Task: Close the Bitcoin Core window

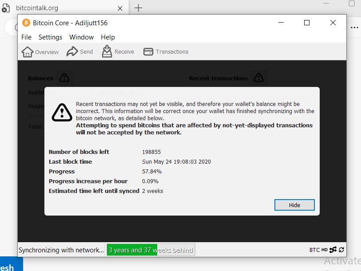Action: pos(333,23)
